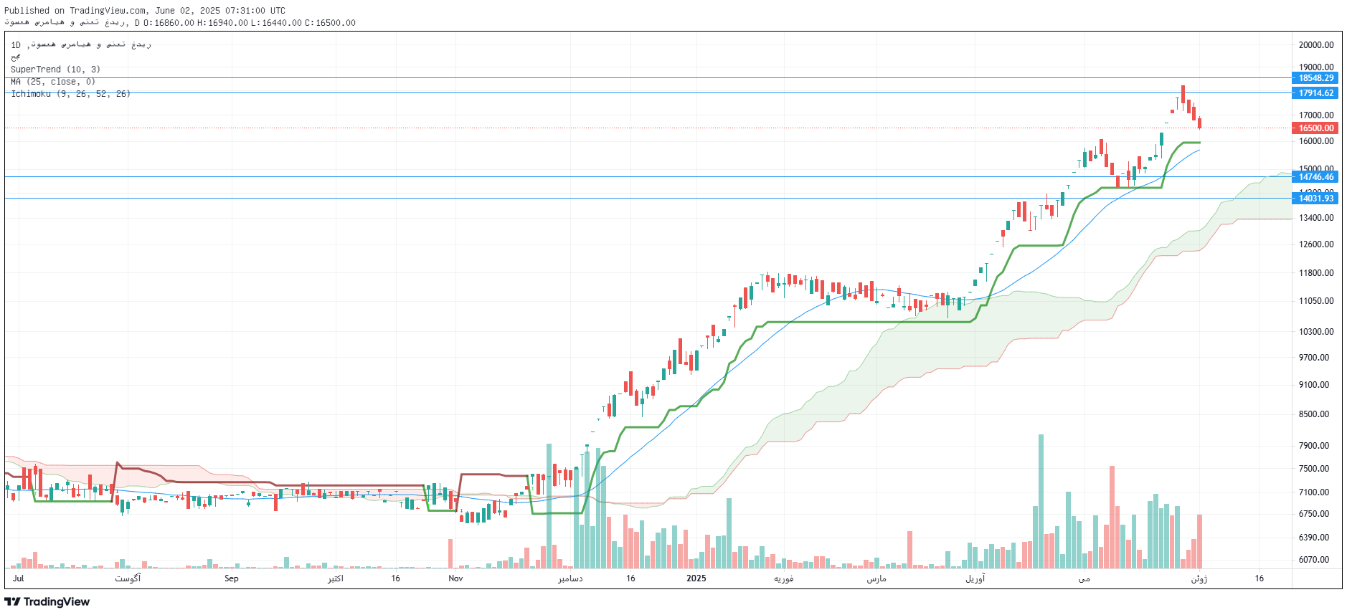This screenshot has height=615, width=1347.
Task: Click the دسامبر label on time axis
Action: 570,578
